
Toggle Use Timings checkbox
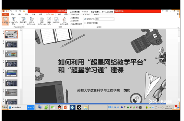pos(71,21)
